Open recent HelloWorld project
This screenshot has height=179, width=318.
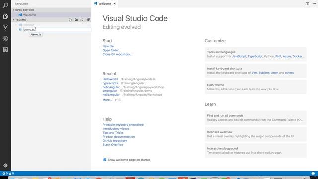110,79
